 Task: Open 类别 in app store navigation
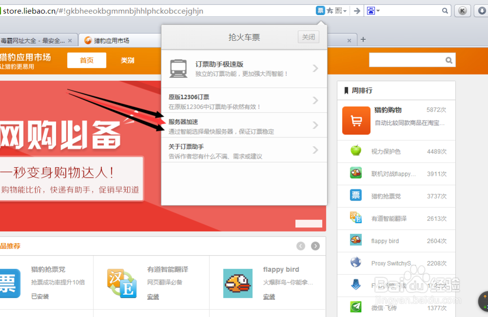coord(127,60)
